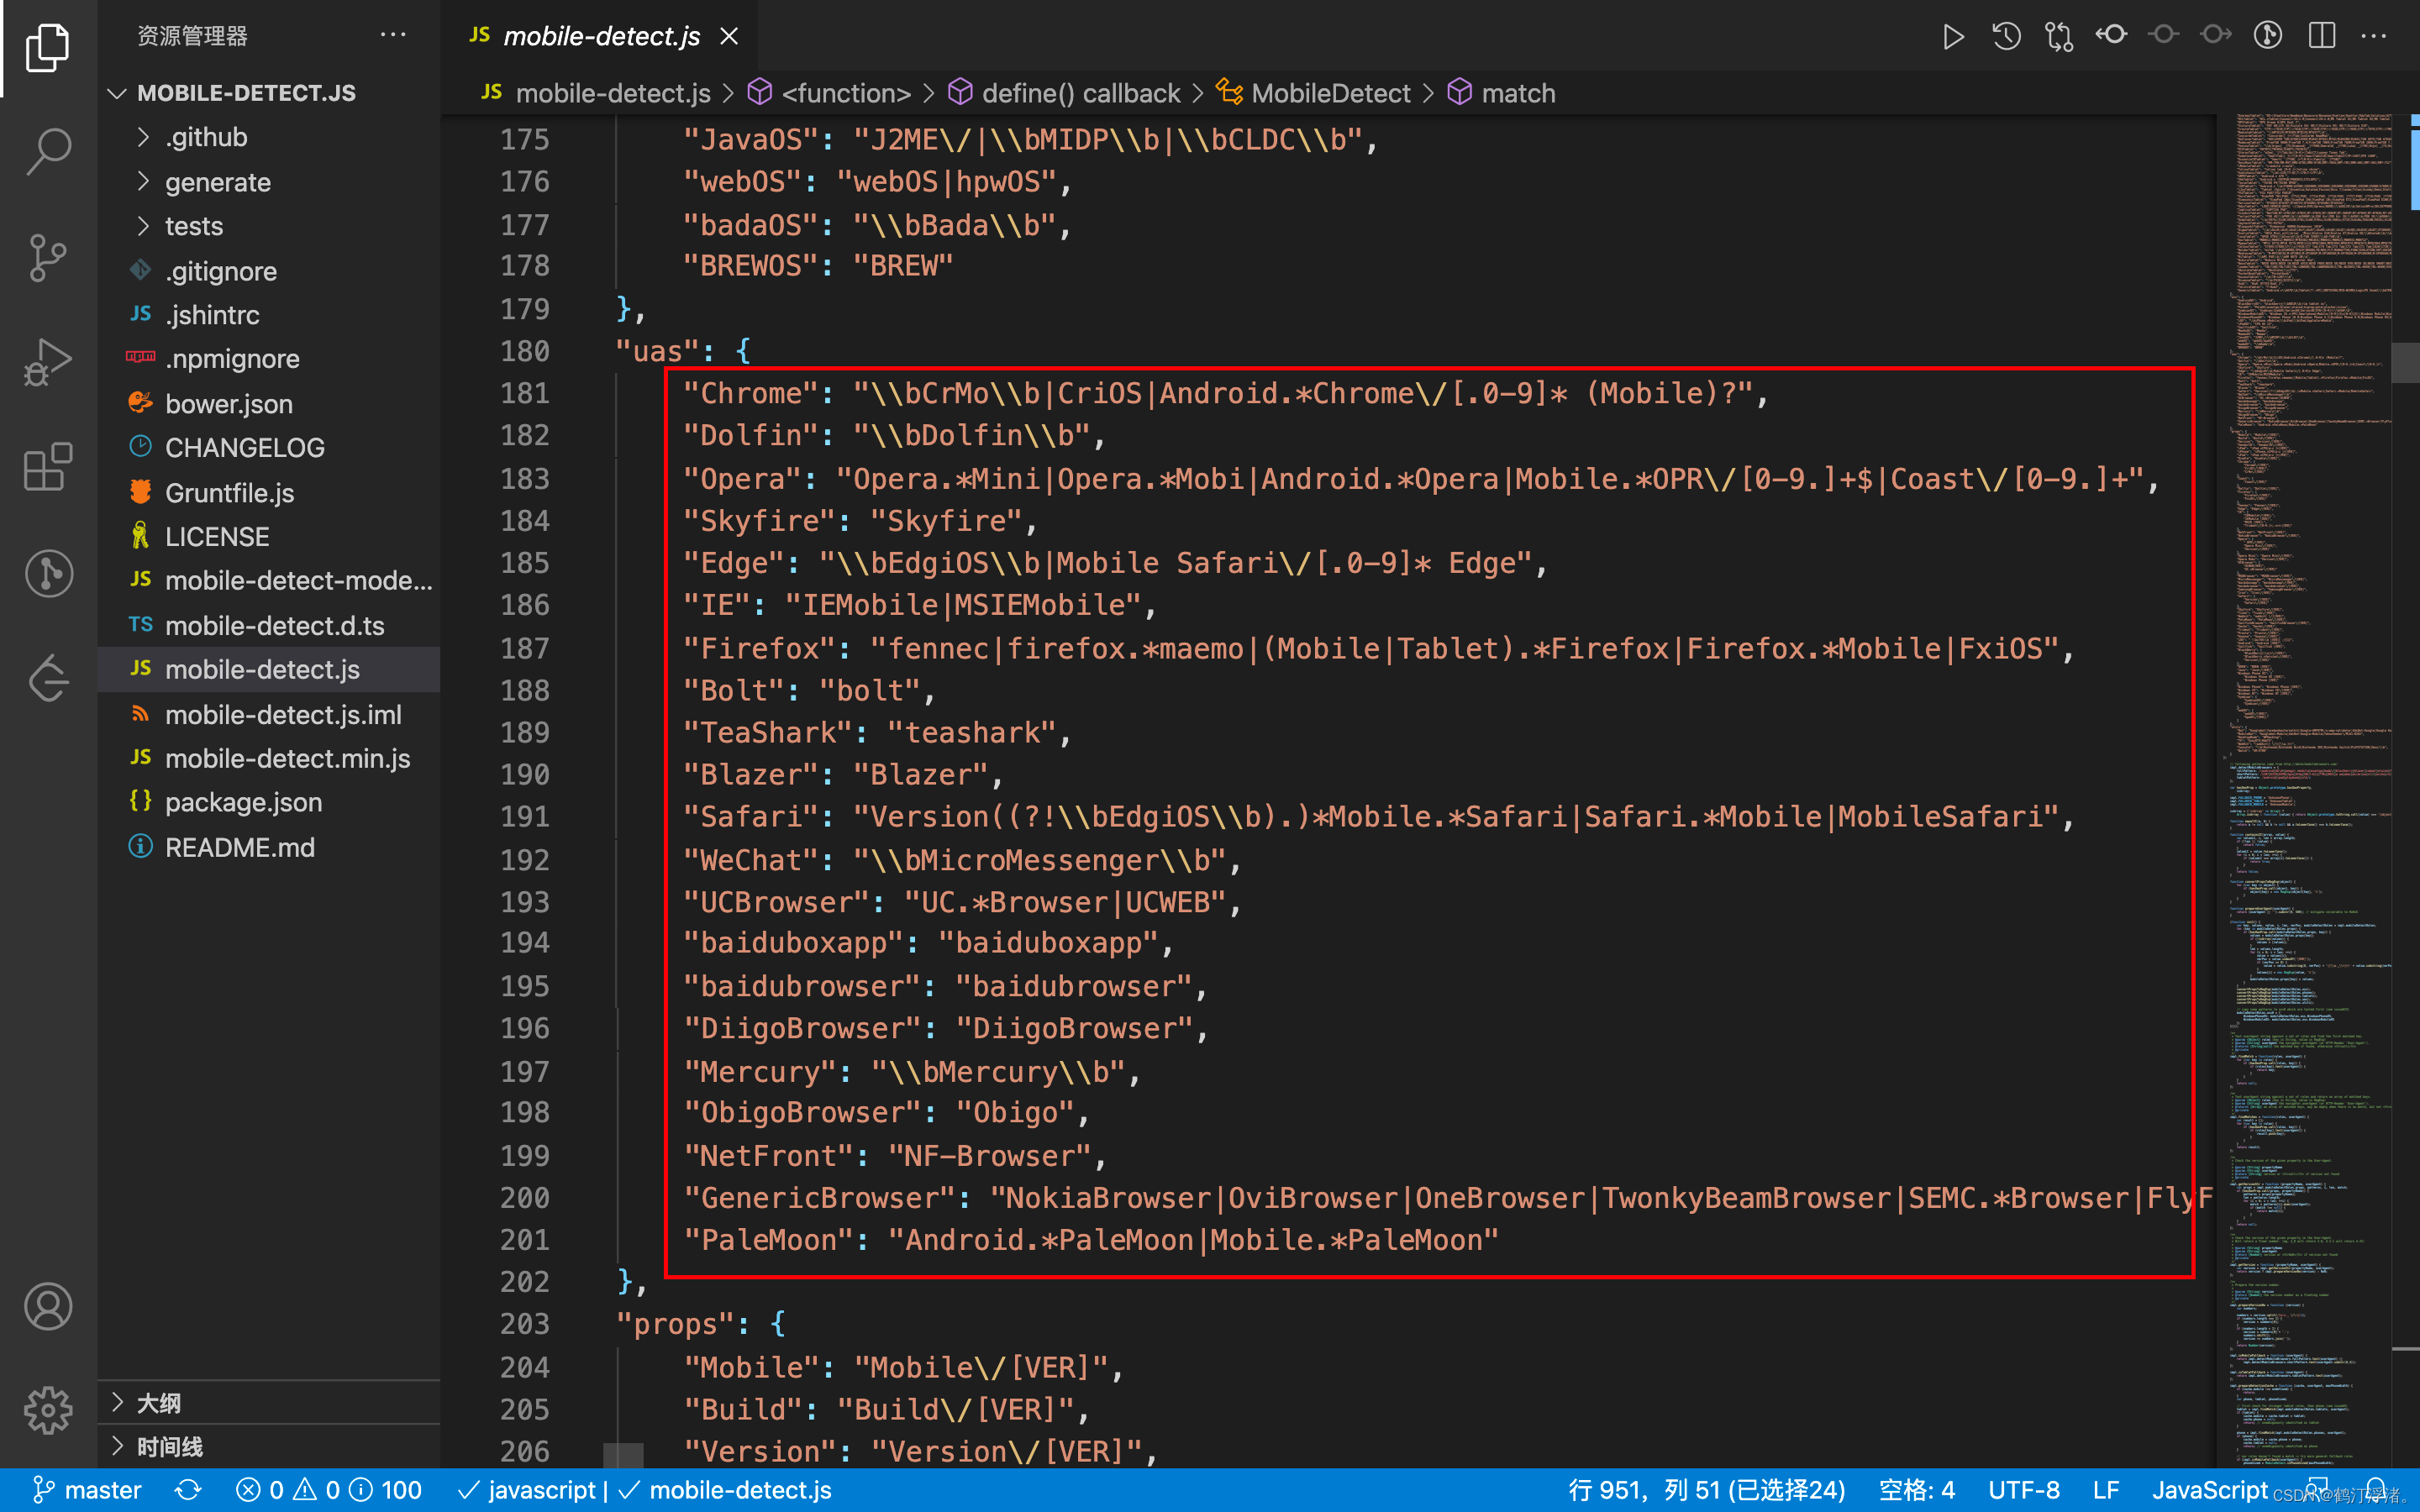Click the Run Code play button
Image resolution: width=2420 pixels, height=1512 pixels.
[x=1952, y=37]
